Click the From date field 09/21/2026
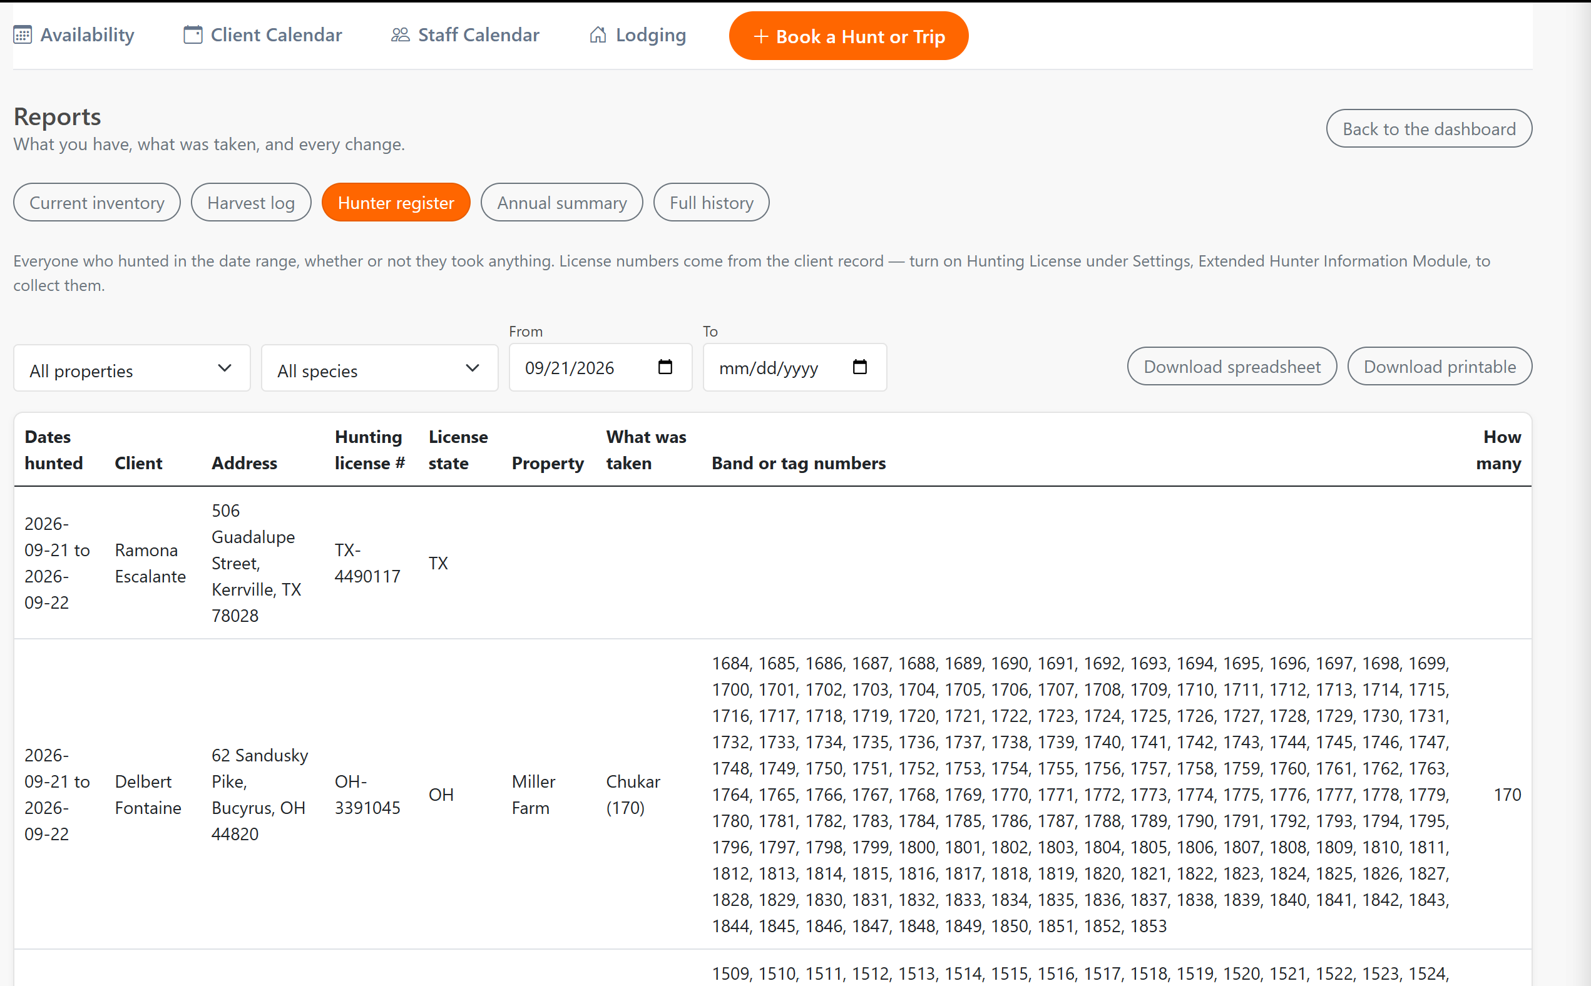The height and width of the screenshot is (986, 1591). click(600, 368)
